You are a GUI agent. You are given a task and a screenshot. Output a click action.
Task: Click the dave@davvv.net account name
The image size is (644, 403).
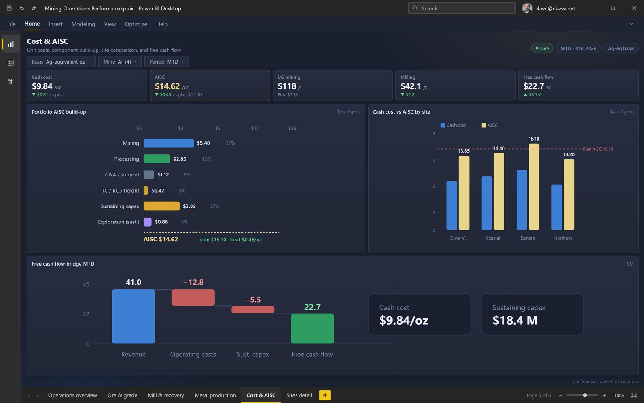(x=555, y=8)
